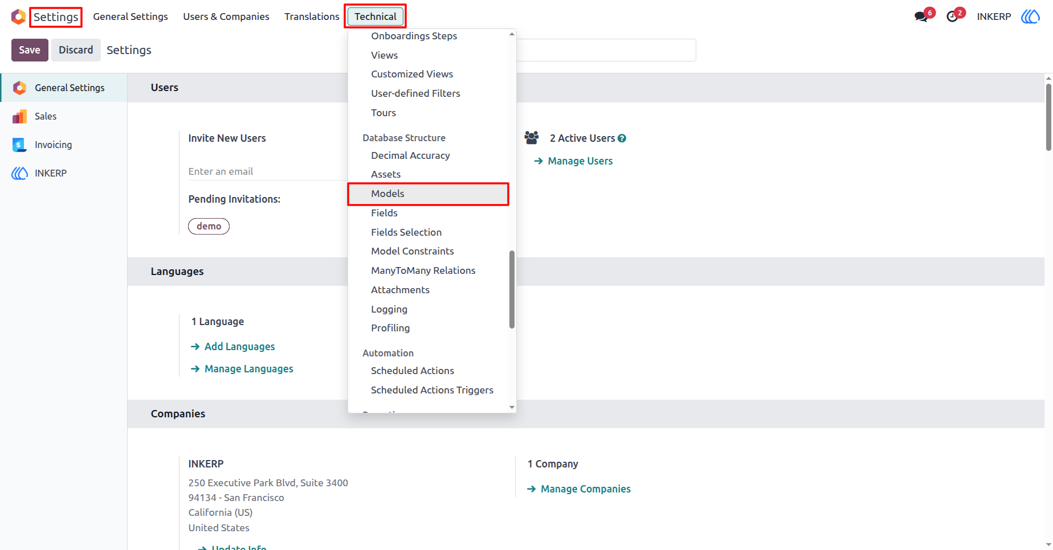This screenshot has width=1053, height=550.
Task: Open the Technical menu dropdown
Action: tap(375, 17)
